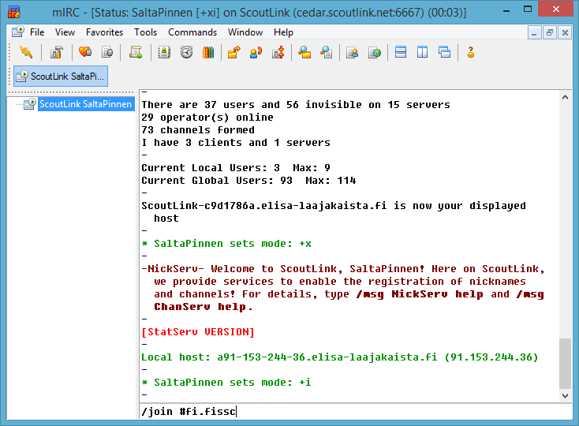The image size is (579, 426).
Task: Open the Scripts Editor scroll icon
Action: pyautogui.click(x=136, y=52)
